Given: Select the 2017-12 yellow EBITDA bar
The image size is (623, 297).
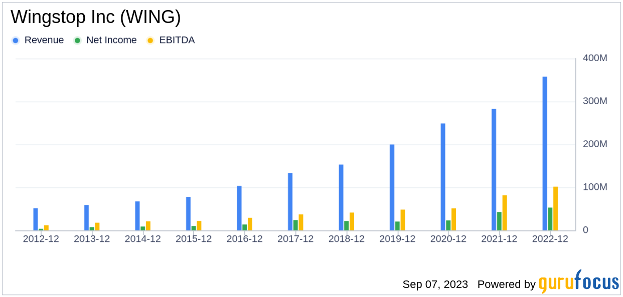Looking at the screenshot, I should 301,223.
